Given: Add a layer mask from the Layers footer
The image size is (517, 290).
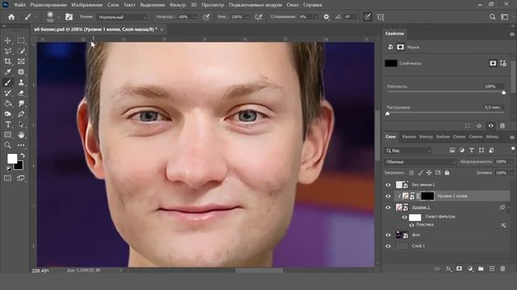Looking at the screenshot, I should point(459,268).
